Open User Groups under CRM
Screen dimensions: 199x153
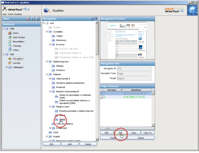19,37
